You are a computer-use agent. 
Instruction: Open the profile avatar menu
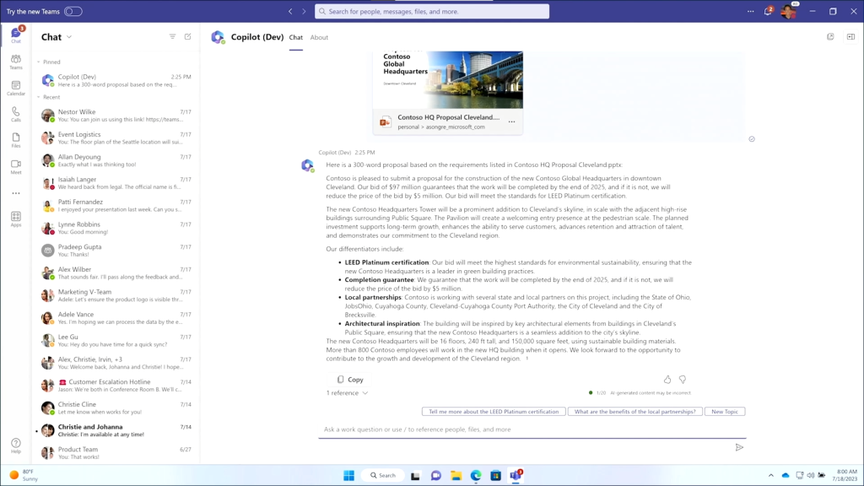(789, 11)
